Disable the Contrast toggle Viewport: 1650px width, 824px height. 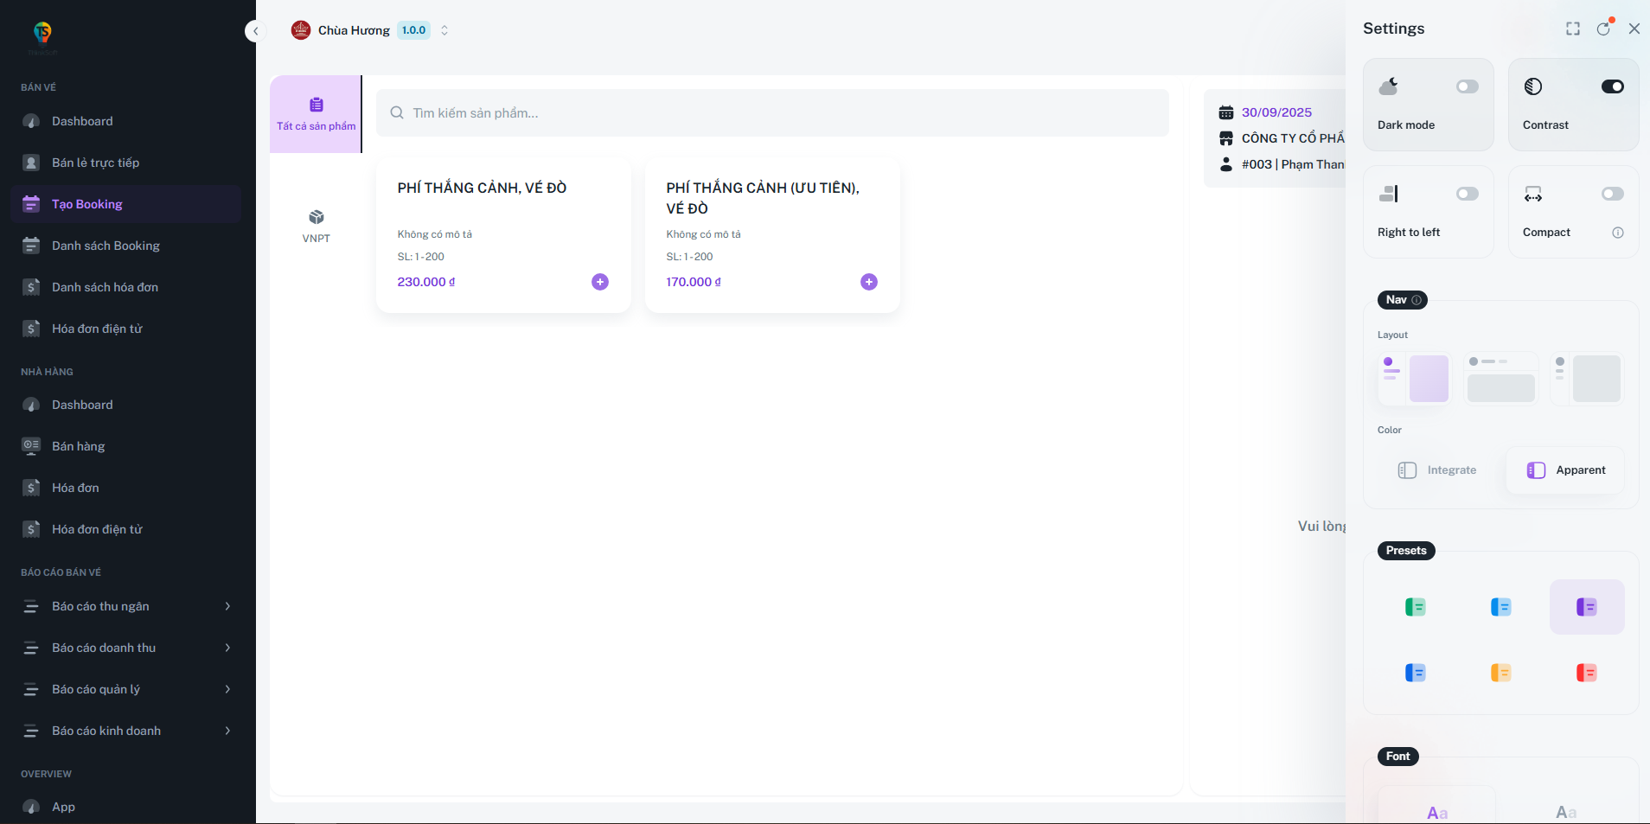click(1612, 86)
